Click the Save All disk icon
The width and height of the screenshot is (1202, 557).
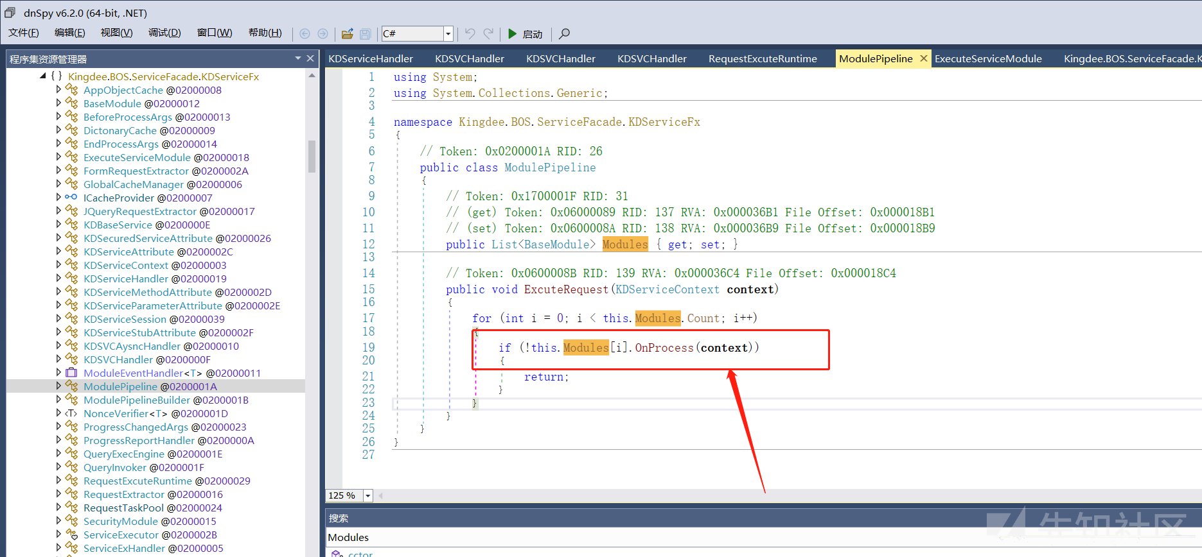(x=365, y=33)
